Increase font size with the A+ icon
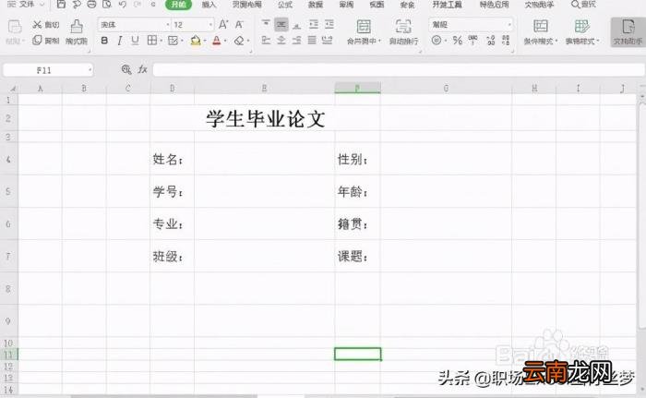This screenshot has width=646, height=398. point(223,25)
